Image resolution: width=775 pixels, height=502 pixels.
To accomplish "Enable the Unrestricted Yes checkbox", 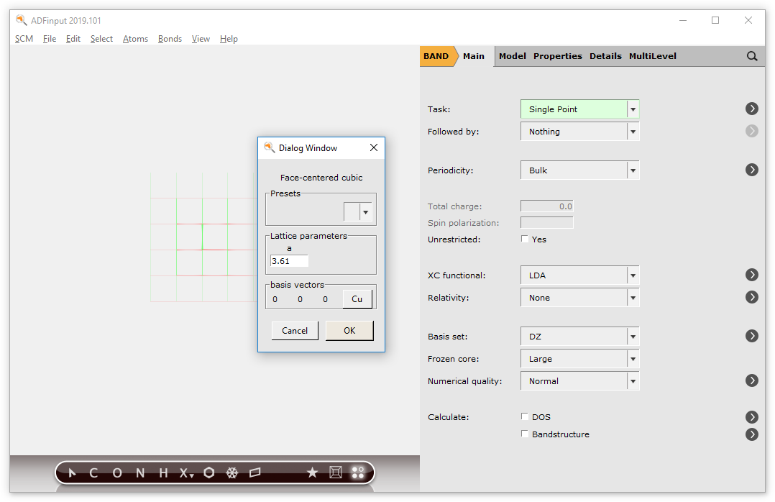I will tap(525, 239).
